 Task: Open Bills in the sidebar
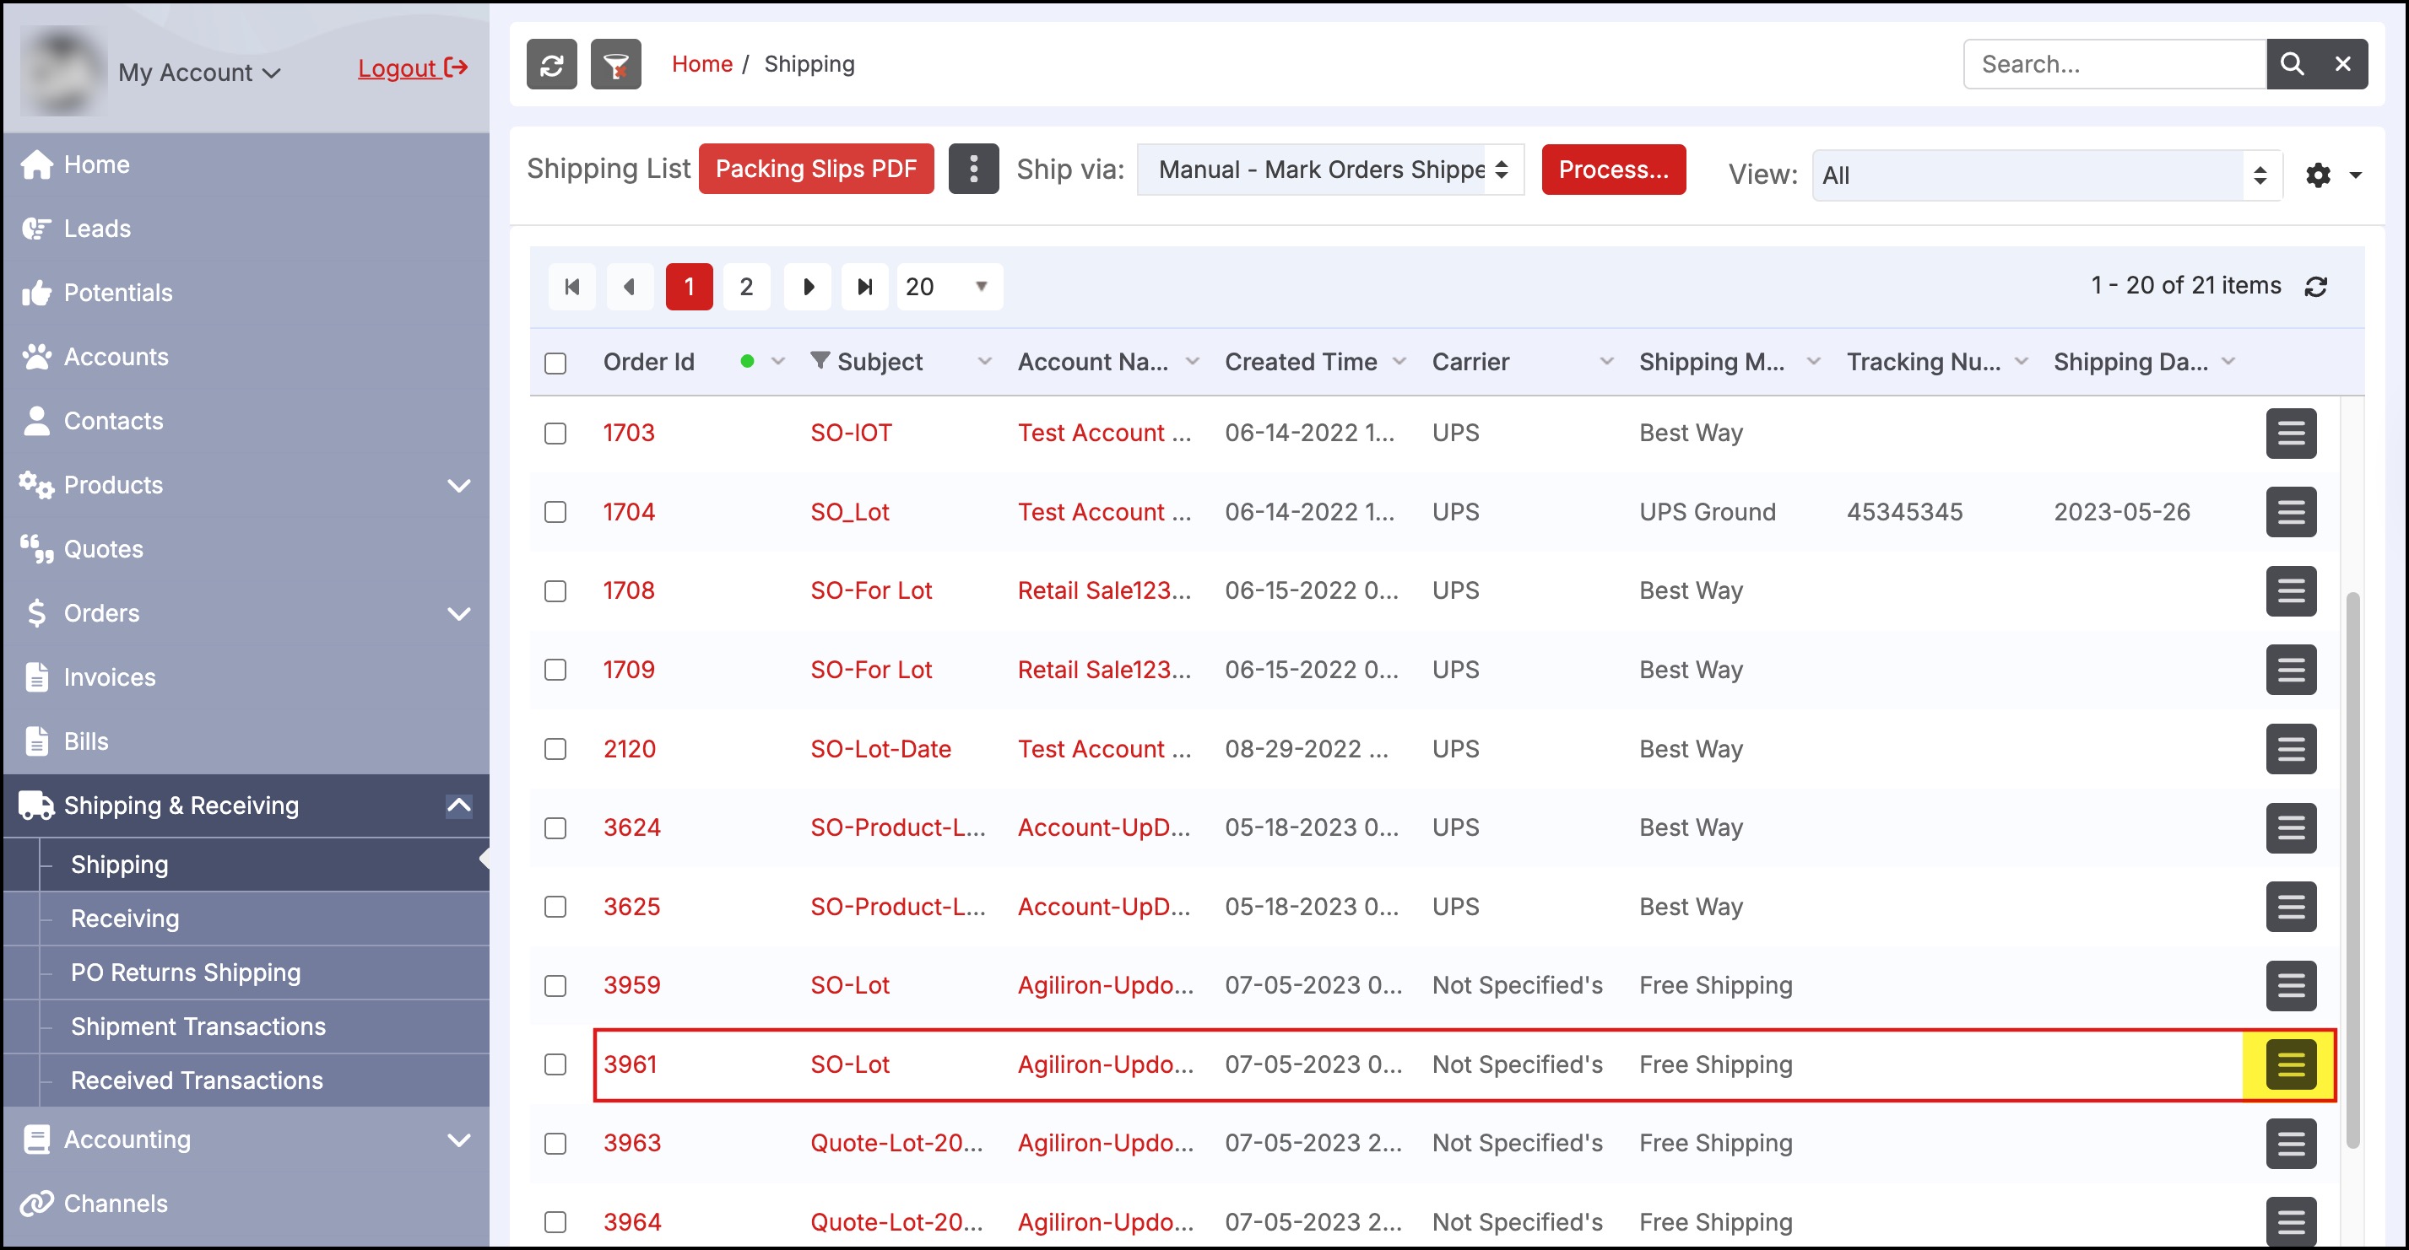click(x=245, y=741)
